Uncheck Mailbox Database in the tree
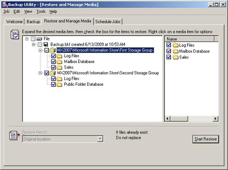Screen dimensions: 228x170 [x=53, y=62]
